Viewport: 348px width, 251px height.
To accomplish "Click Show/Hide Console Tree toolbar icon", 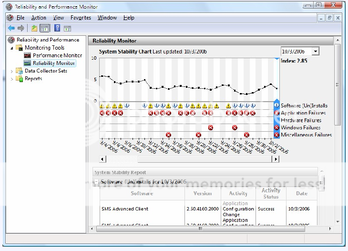I will (x=44, y=28).
